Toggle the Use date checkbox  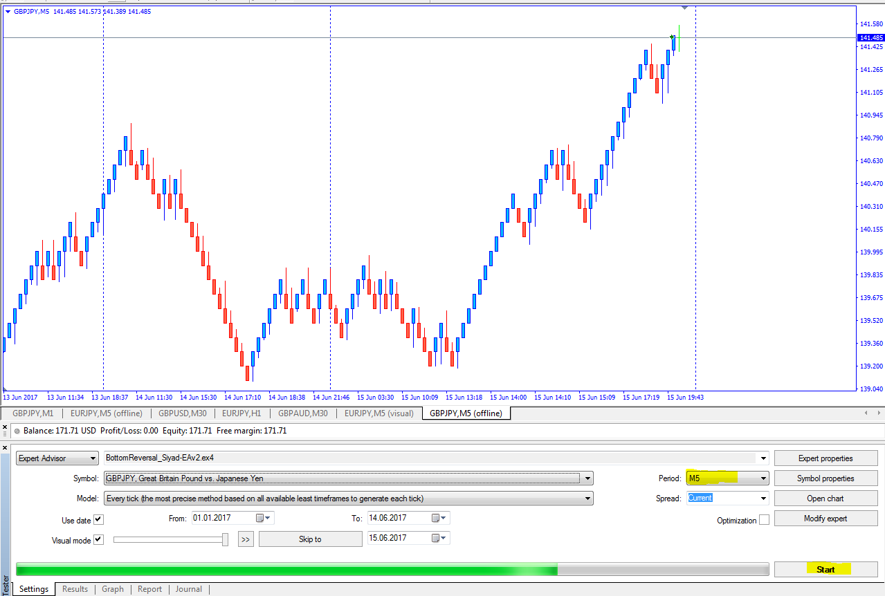(98, 520)
